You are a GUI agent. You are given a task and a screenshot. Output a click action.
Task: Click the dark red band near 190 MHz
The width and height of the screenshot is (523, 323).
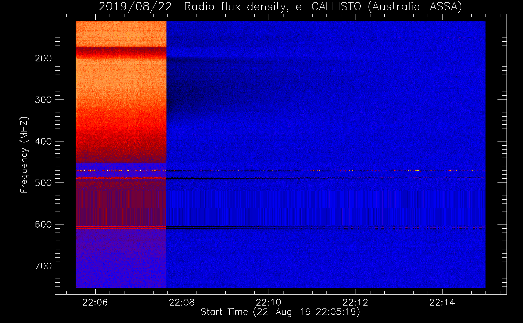121,53
